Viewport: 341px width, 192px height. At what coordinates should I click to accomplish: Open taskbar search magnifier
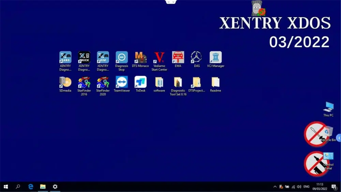click(x=18, y=187)
